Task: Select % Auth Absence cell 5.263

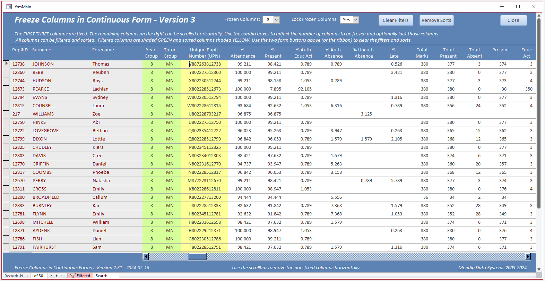Action: 336,164
